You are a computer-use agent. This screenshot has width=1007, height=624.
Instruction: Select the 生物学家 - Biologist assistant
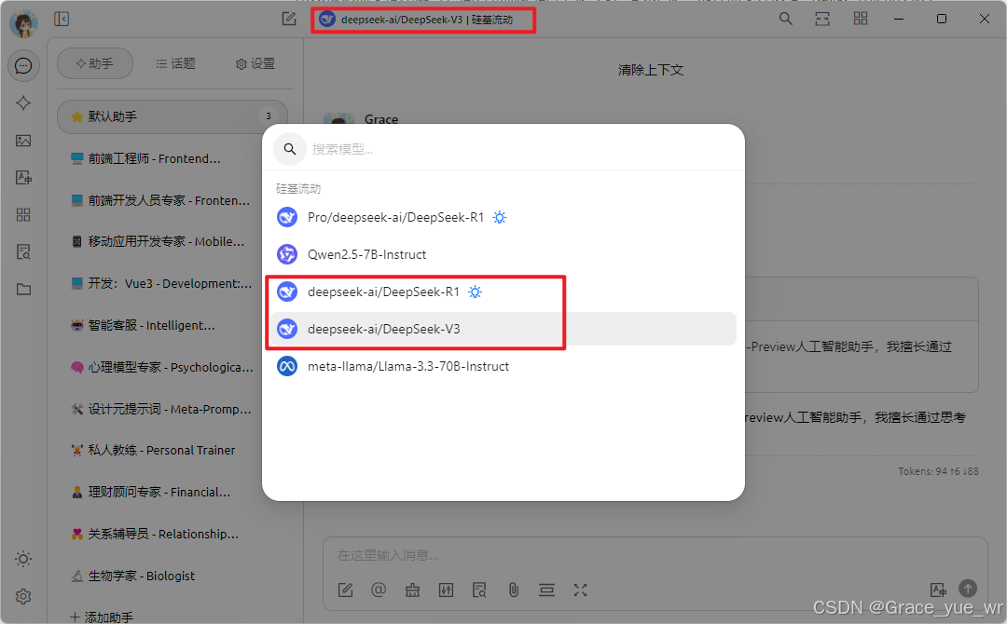point(172,576)
